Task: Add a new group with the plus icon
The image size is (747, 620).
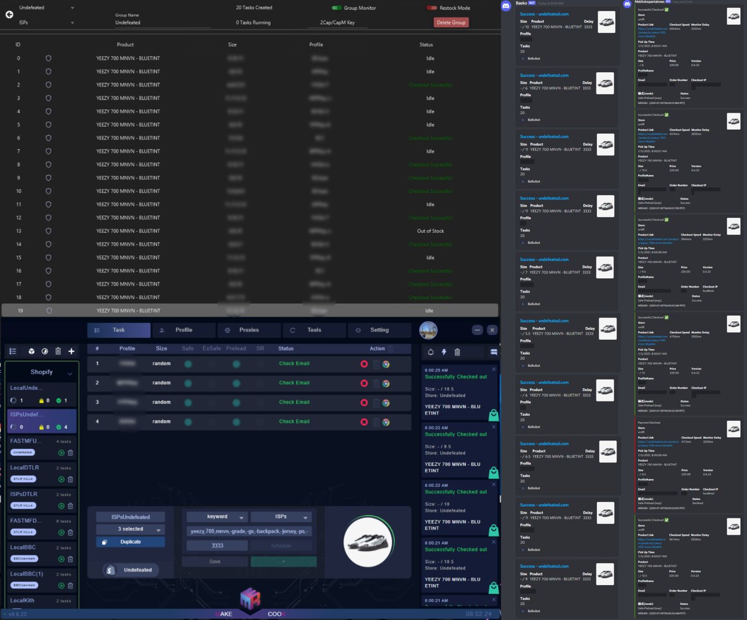Action: point(72,352)
